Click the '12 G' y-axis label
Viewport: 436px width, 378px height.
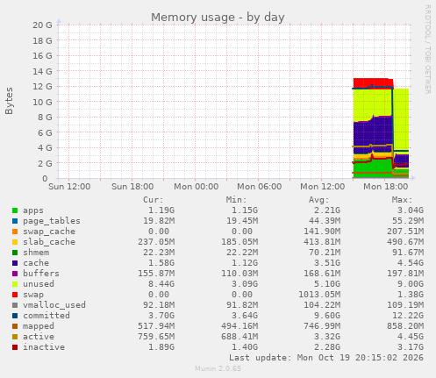pos(42,87)
